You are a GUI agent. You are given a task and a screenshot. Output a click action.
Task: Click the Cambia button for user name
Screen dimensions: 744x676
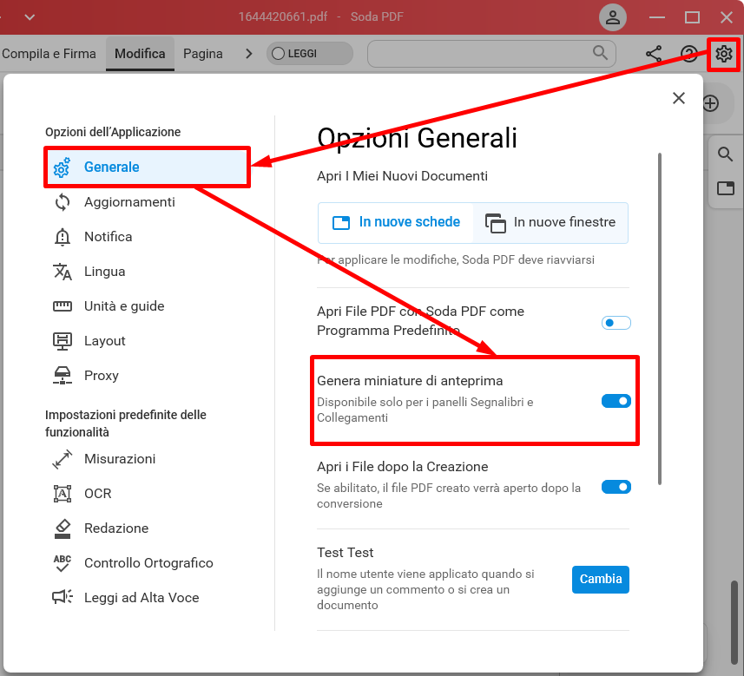coord(600,579)
